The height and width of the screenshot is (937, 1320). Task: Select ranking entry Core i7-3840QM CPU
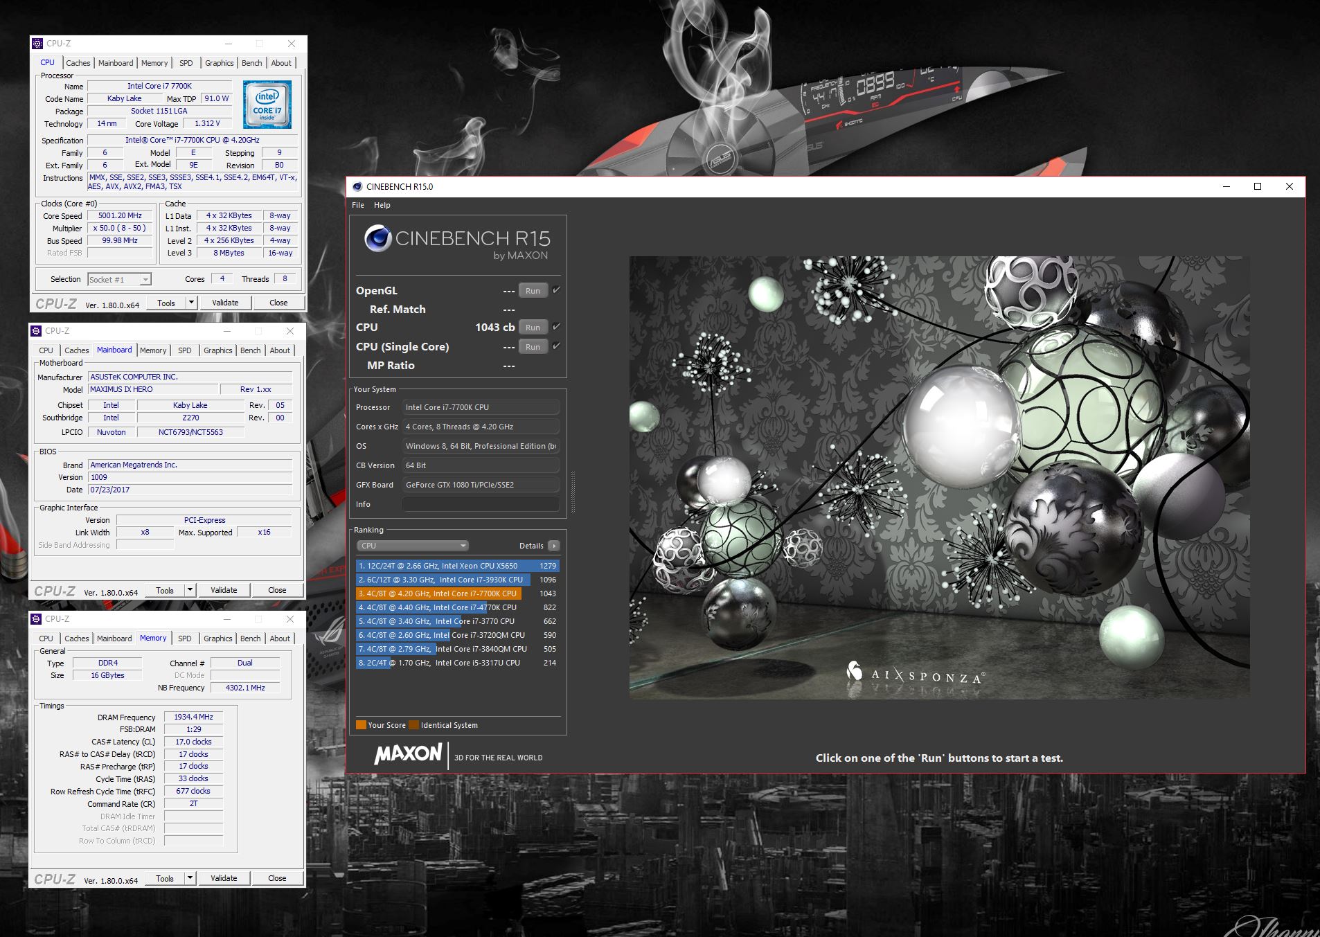click(457, 649)
